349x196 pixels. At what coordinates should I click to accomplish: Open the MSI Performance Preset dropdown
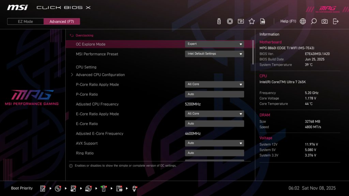(x=214, y=53)
